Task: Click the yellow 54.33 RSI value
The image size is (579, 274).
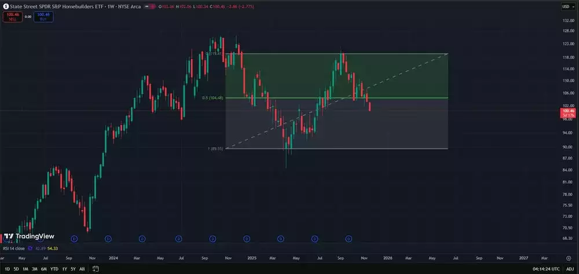Action: click(53, 249)
